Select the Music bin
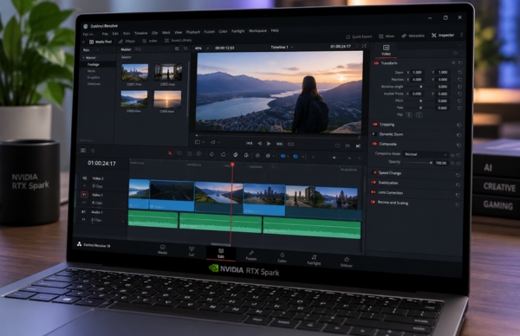 pos(91,71)
